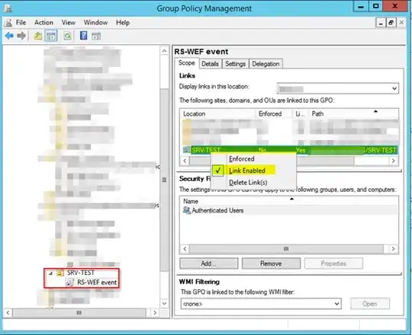412x335 pixels.
Task: Click the Group Policy Management title bar icon
Action: (8, 8)
